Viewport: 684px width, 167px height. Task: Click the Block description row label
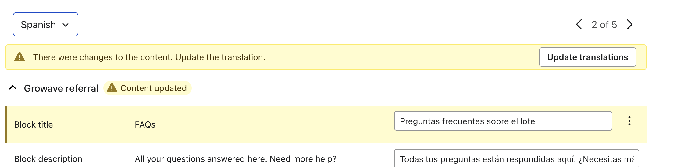point(48,159)
